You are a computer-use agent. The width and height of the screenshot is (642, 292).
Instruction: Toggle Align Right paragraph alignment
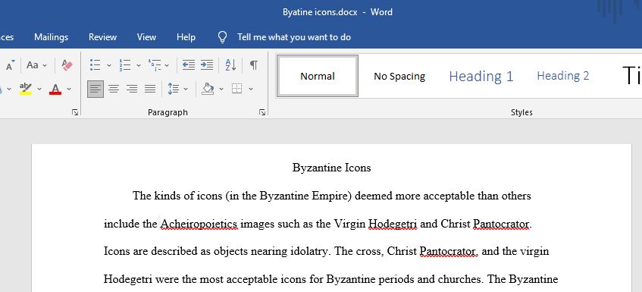pyautogui.click(x=132, y=89)
